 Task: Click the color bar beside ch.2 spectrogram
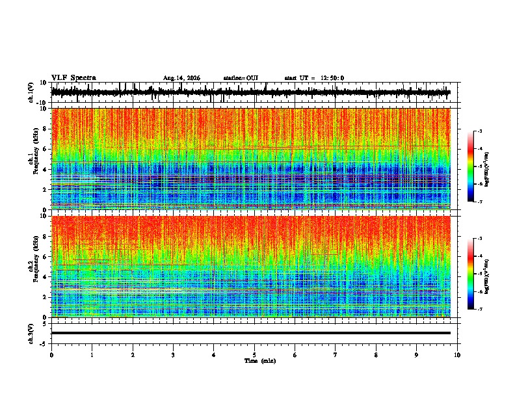pos(471,274)
